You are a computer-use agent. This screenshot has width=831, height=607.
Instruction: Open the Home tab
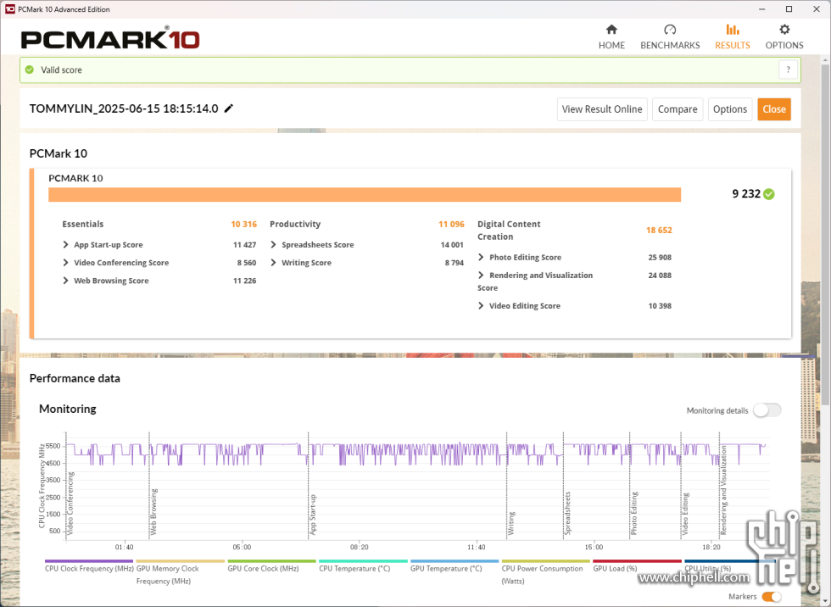(611, 36)
